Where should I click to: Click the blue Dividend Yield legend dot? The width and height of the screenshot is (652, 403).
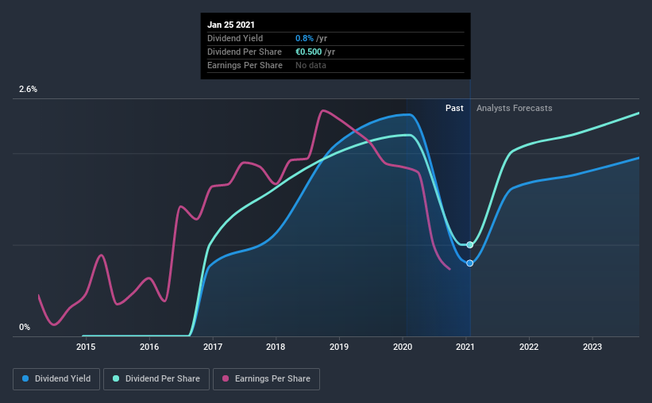pyautogui.click(x=25, y=378)
